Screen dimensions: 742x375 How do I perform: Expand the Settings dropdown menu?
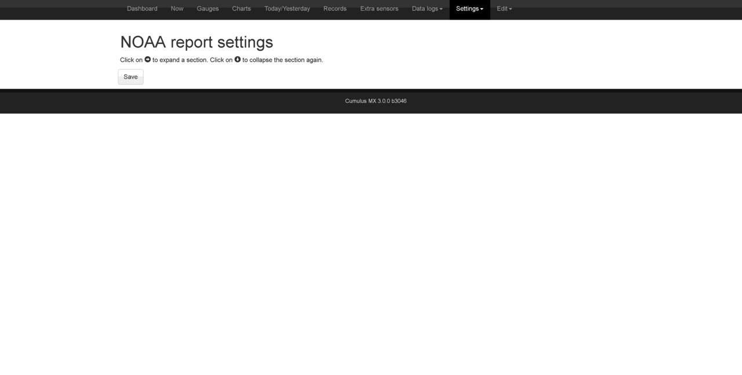470,9
